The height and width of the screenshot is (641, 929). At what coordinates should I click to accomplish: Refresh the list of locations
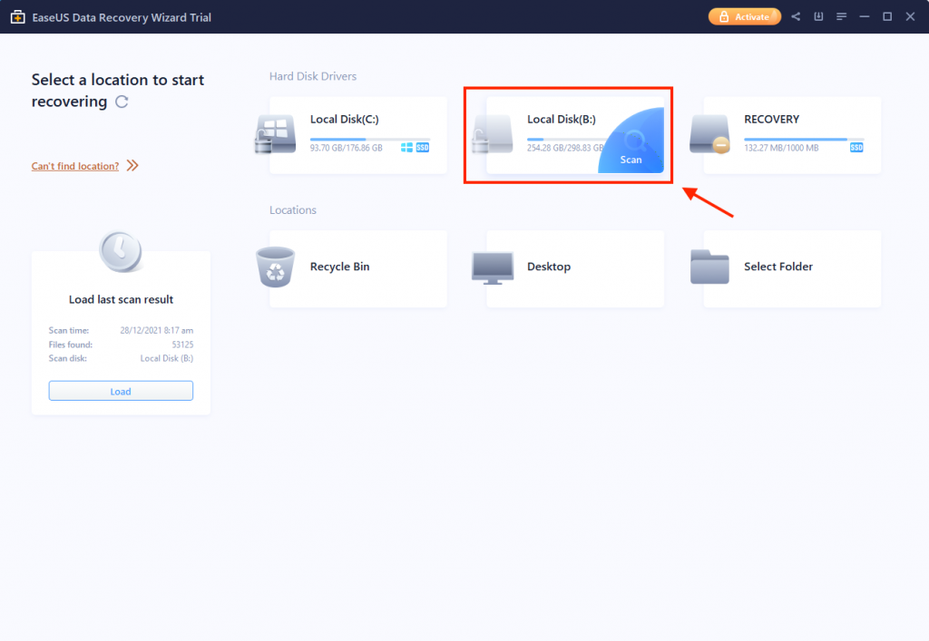[x=122, y=102]
